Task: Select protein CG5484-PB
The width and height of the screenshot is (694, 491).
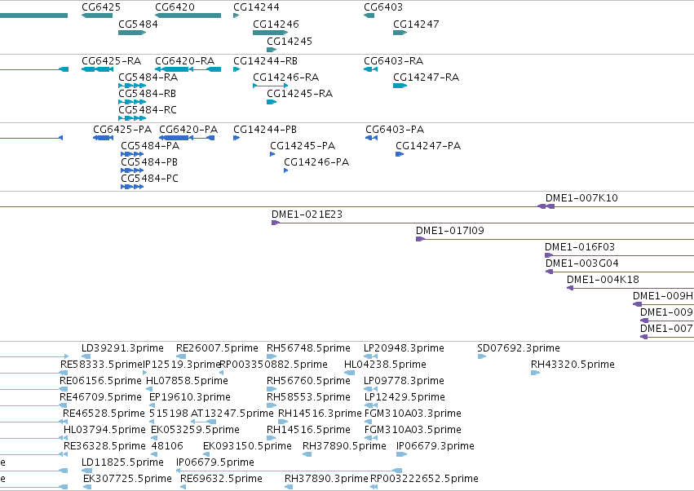Action: tap(149, 162)
